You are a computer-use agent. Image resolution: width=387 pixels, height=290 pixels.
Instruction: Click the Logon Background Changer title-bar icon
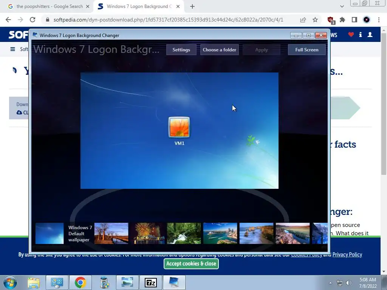(x=35, y=35)
